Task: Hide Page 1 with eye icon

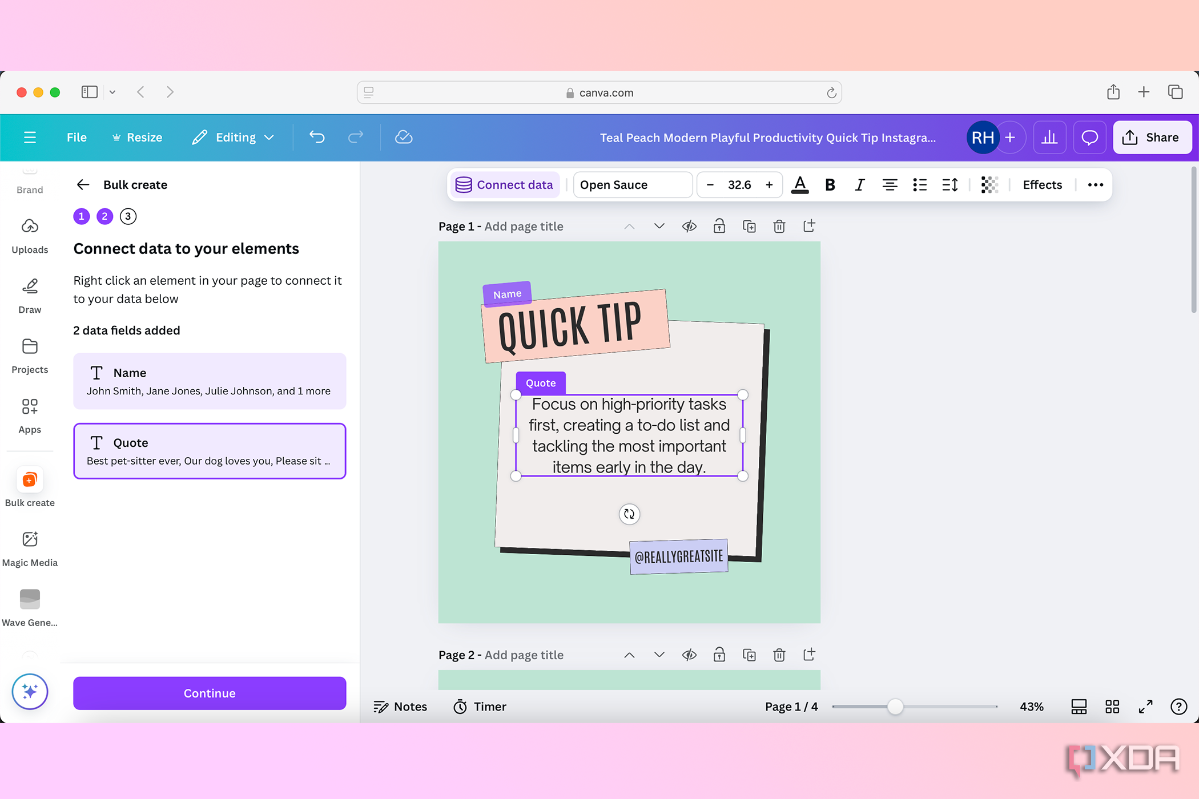Action: (689, 226)
